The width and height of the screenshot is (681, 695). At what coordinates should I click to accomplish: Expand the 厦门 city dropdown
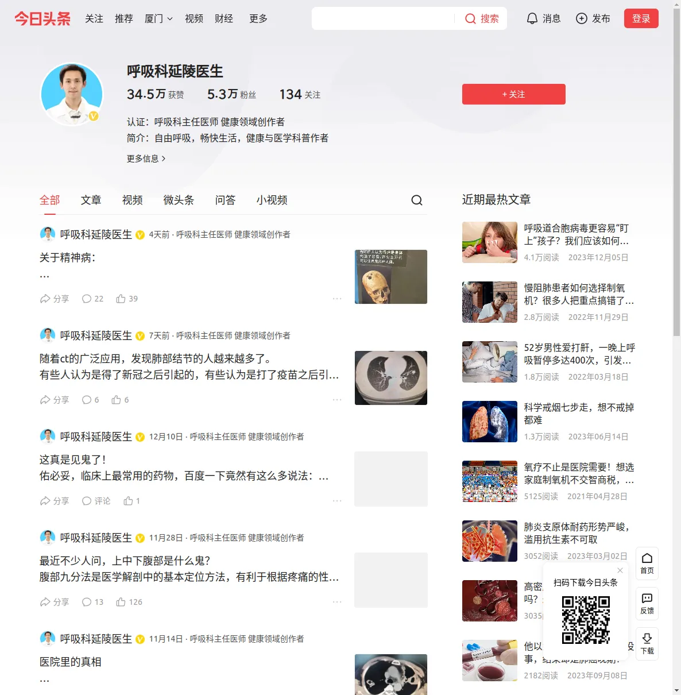pos(158,18)
